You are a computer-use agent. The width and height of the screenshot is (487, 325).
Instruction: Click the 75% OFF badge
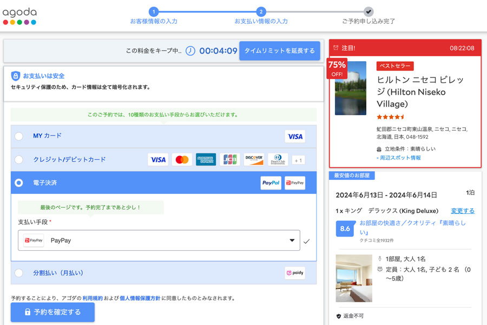coord(337,69)
